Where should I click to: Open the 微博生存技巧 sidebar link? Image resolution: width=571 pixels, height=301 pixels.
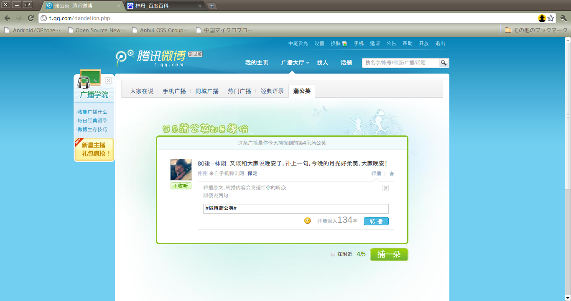coord(92,130)
